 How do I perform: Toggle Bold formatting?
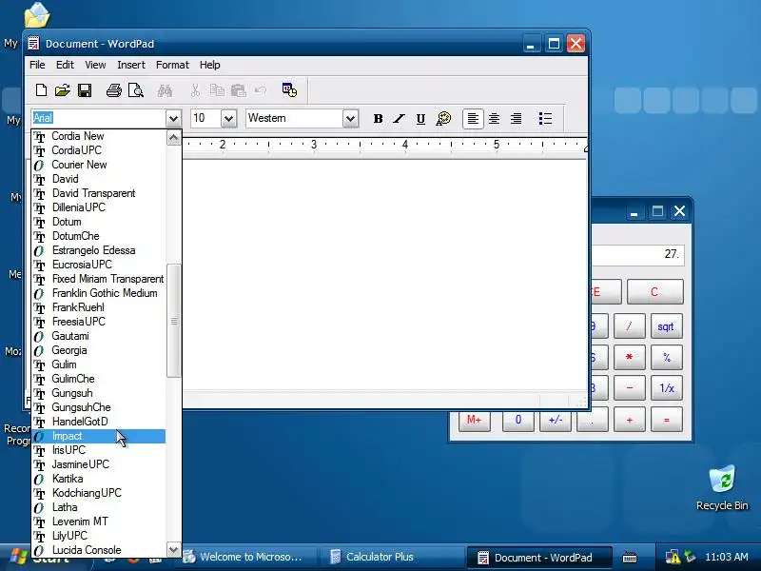click(378, 118)
